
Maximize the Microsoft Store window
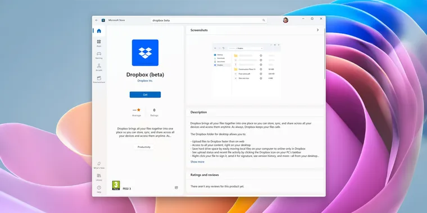[312, 18]
